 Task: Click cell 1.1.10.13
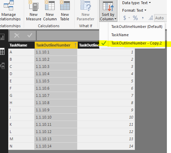(56, 139)
